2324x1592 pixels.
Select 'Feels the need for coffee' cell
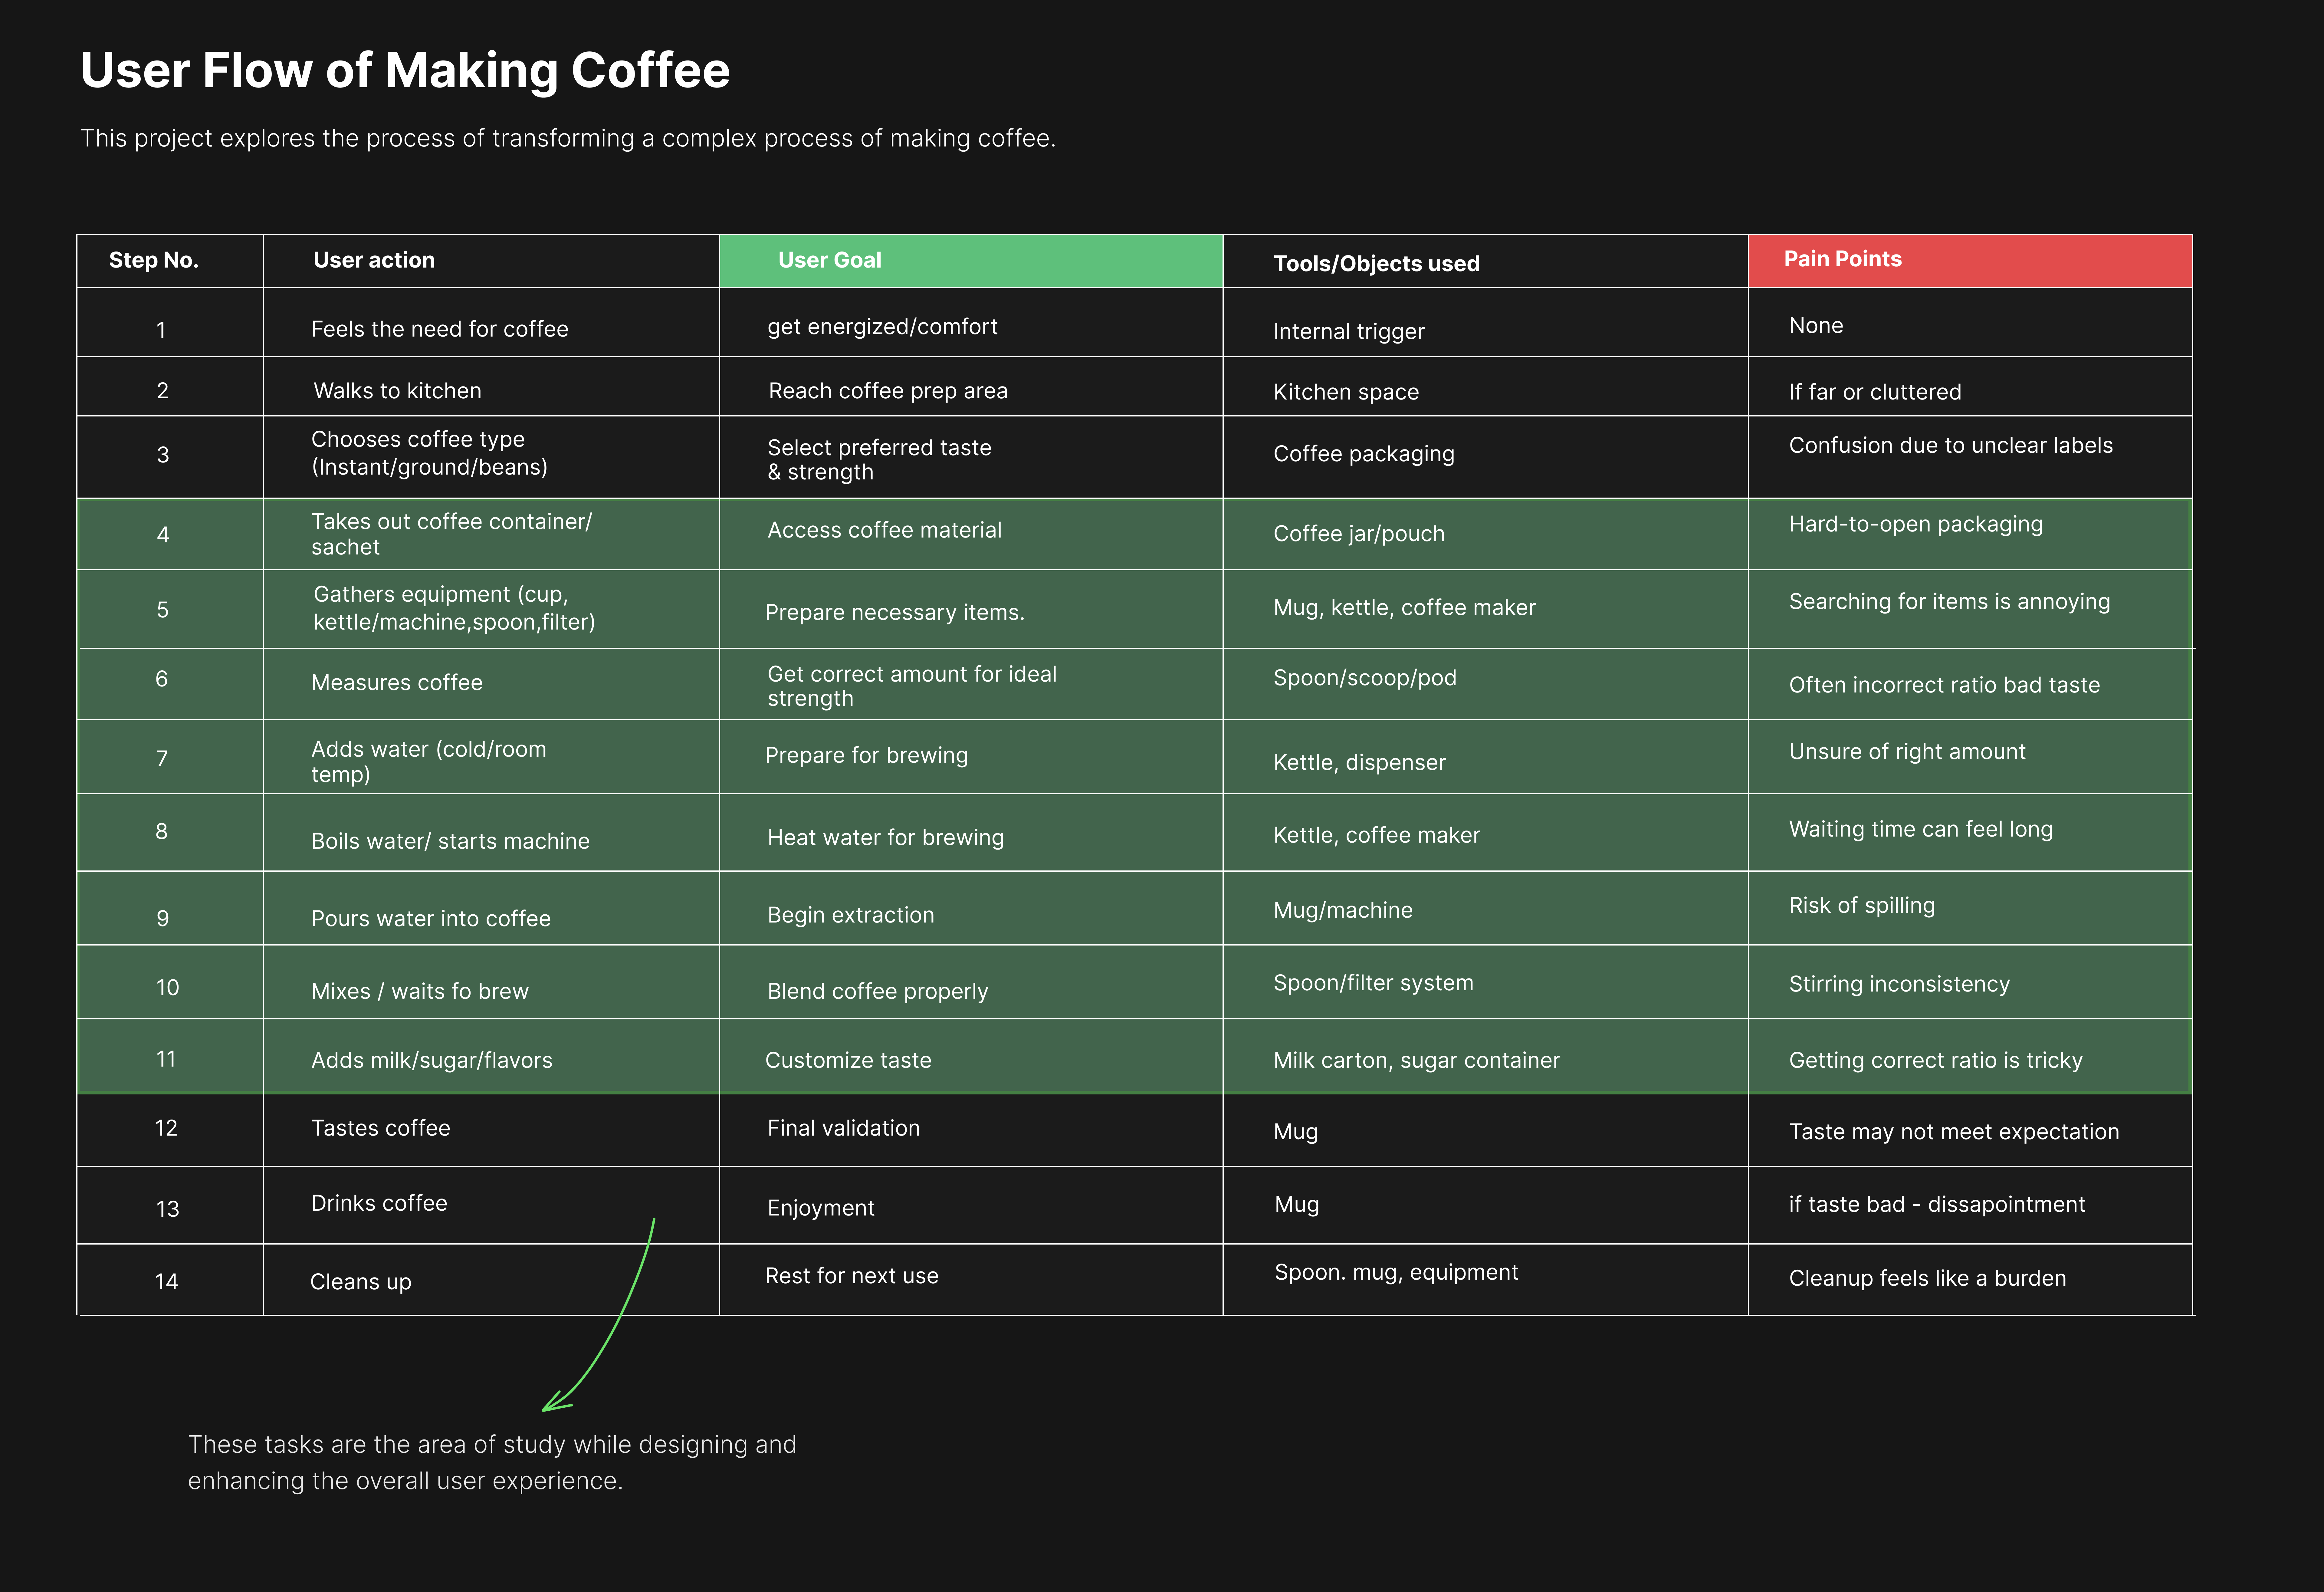[439, 329]
